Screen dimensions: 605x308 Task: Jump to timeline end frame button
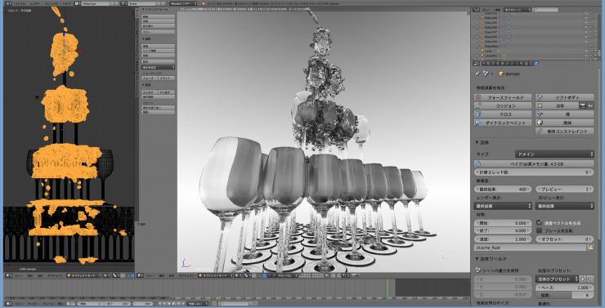click(182, 304)
